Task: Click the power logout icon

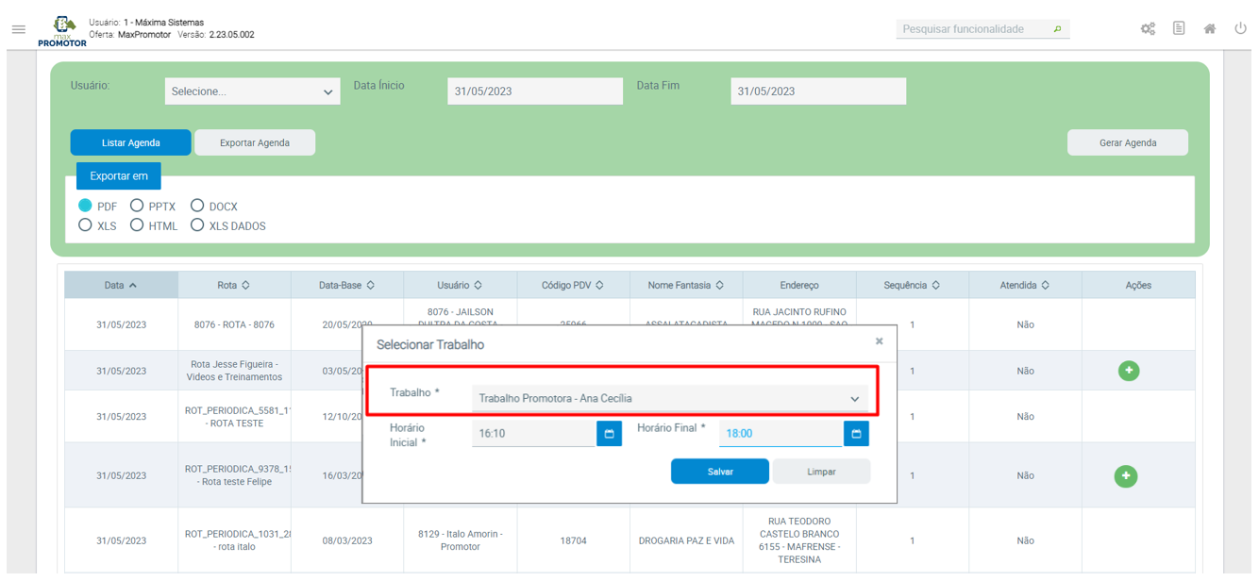Action: tap(1240, 29)
